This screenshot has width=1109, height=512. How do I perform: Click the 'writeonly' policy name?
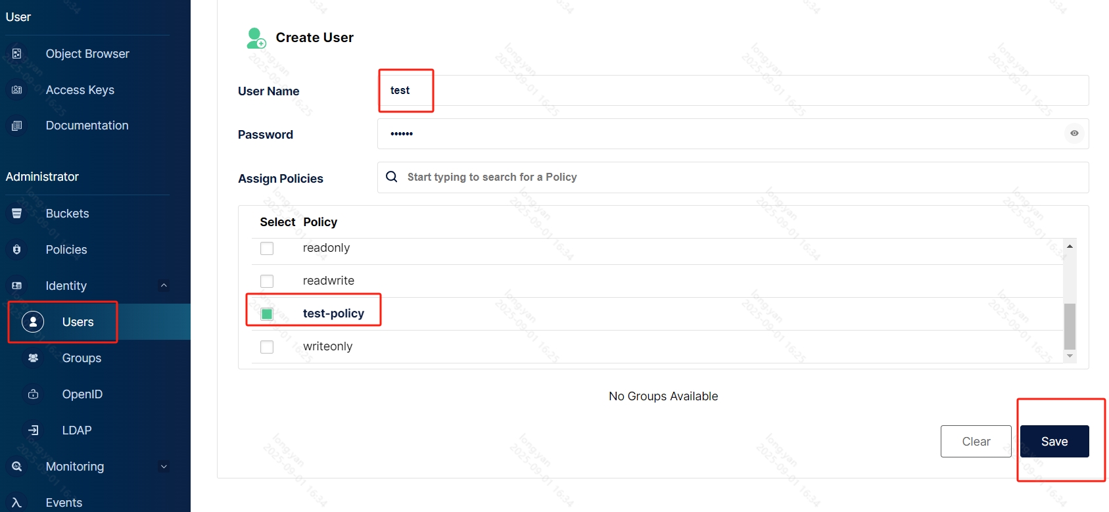pos(327,346)
